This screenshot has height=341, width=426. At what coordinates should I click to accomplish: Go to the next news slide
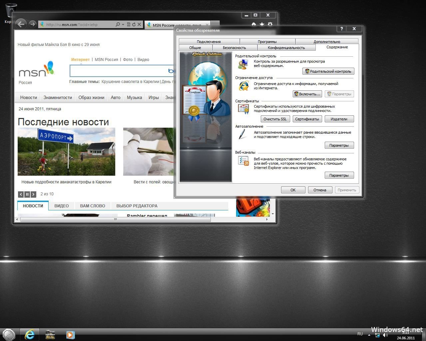coord(33,194)
